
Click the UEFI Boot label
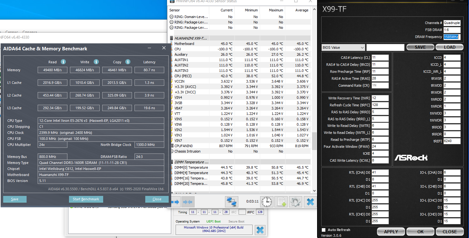point(214,222)
